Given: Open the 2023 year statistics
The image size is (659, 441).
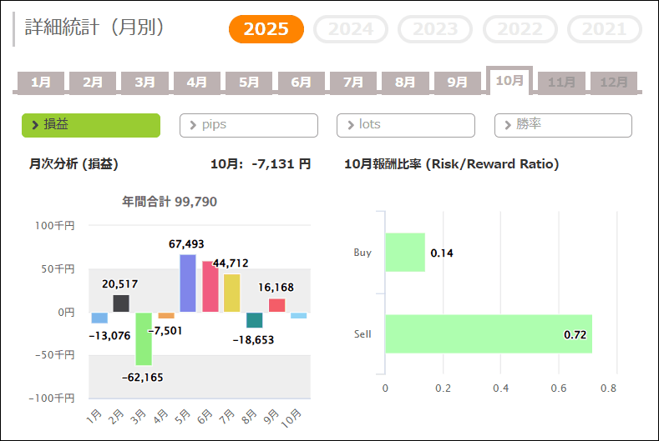Looking at the screenshot, I should 435,30.
